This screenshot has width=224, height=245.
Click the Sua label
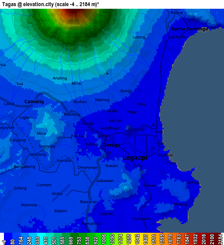point(20,84)
